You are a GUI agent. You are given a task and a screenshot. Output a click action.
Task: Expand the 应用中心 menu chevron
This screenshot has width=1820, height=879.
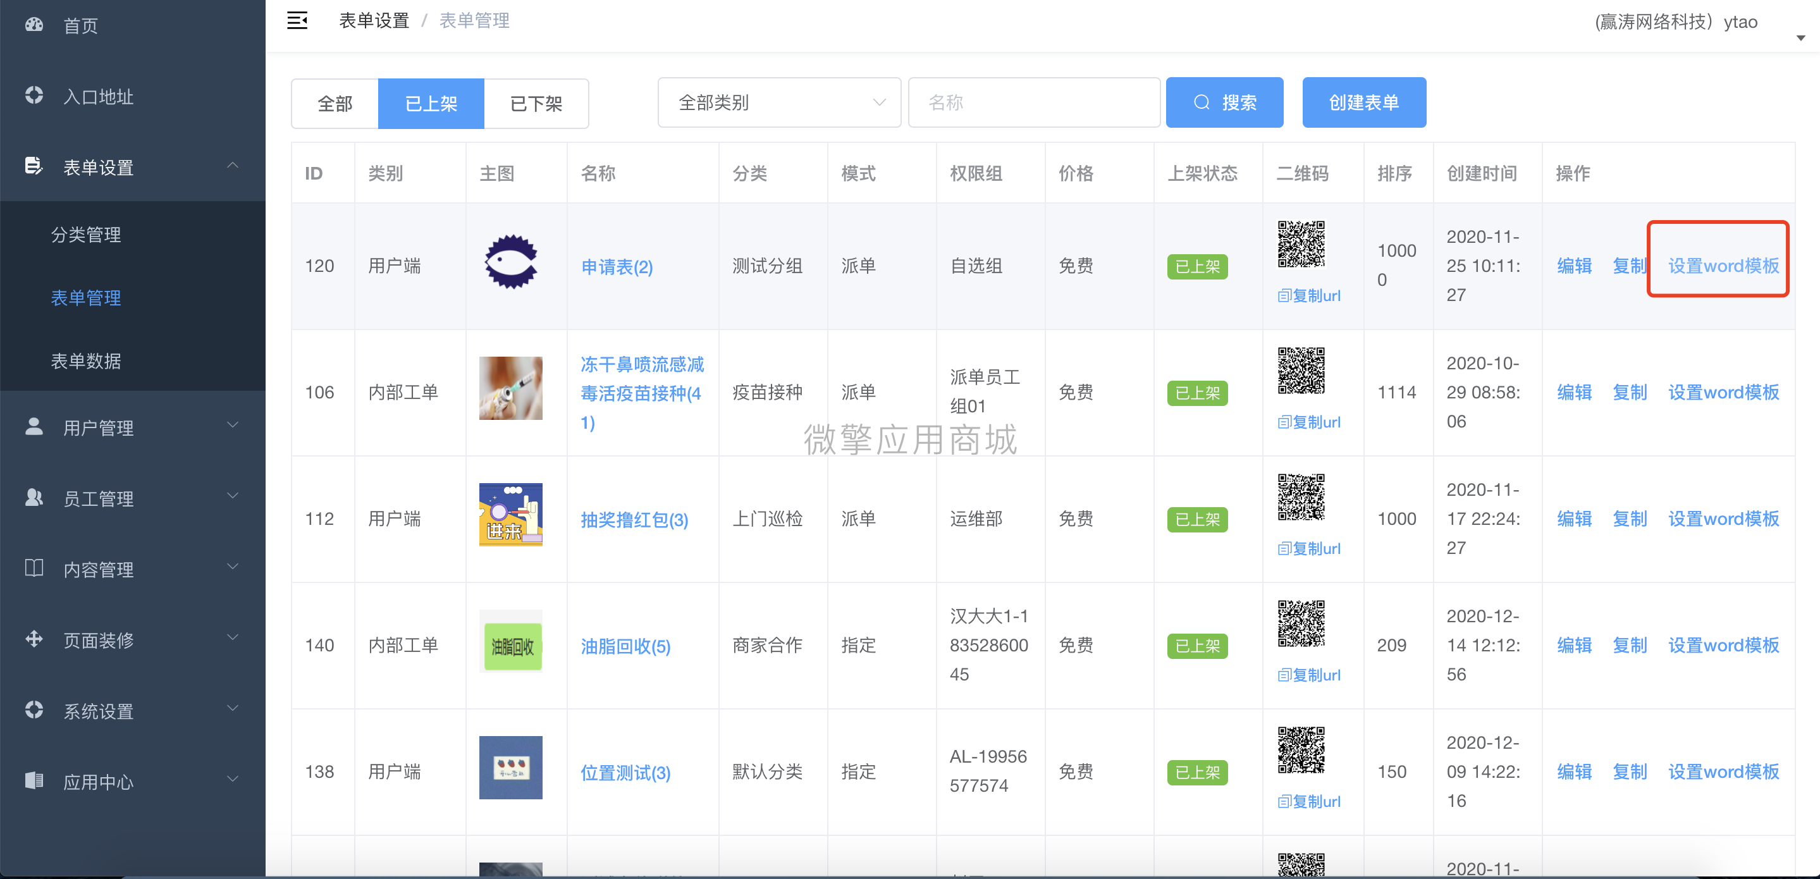pos(233,778)
